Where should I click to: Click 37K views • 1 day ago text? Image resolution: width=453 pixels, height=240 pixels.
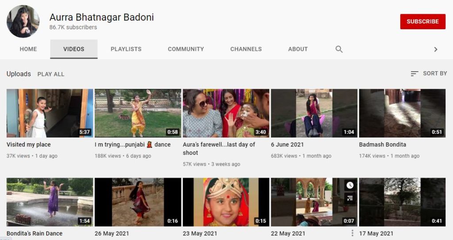(32, 156)
